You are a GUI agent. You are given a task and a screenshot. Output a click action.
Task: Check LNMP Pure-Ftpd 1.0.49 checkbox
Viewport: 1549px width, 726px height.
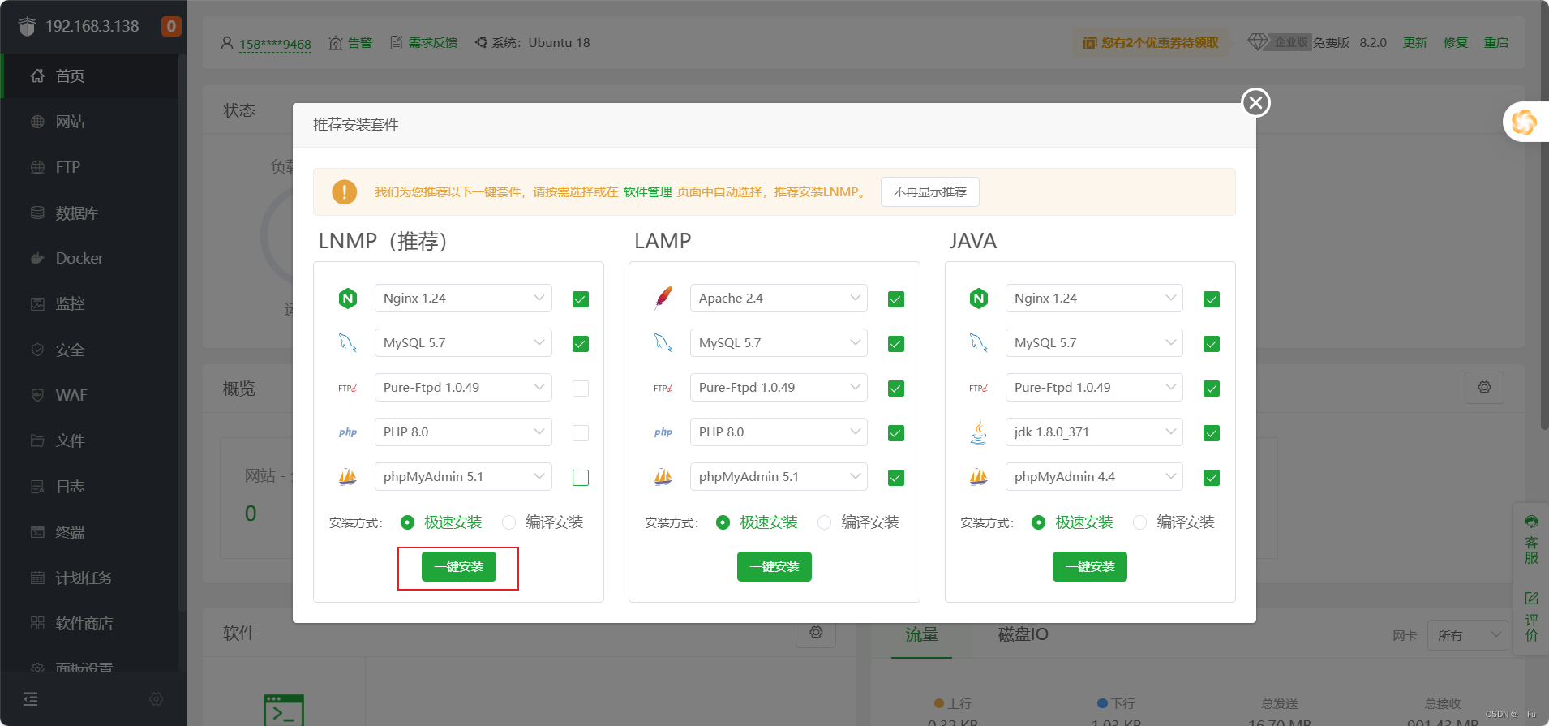(581, 389)
